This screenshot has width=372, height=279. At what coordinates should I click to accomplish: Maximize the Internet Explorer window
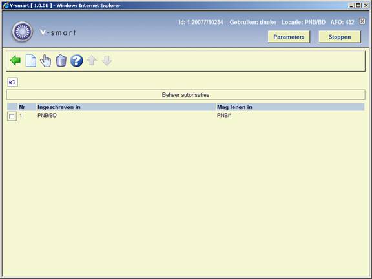click(358, 5)
